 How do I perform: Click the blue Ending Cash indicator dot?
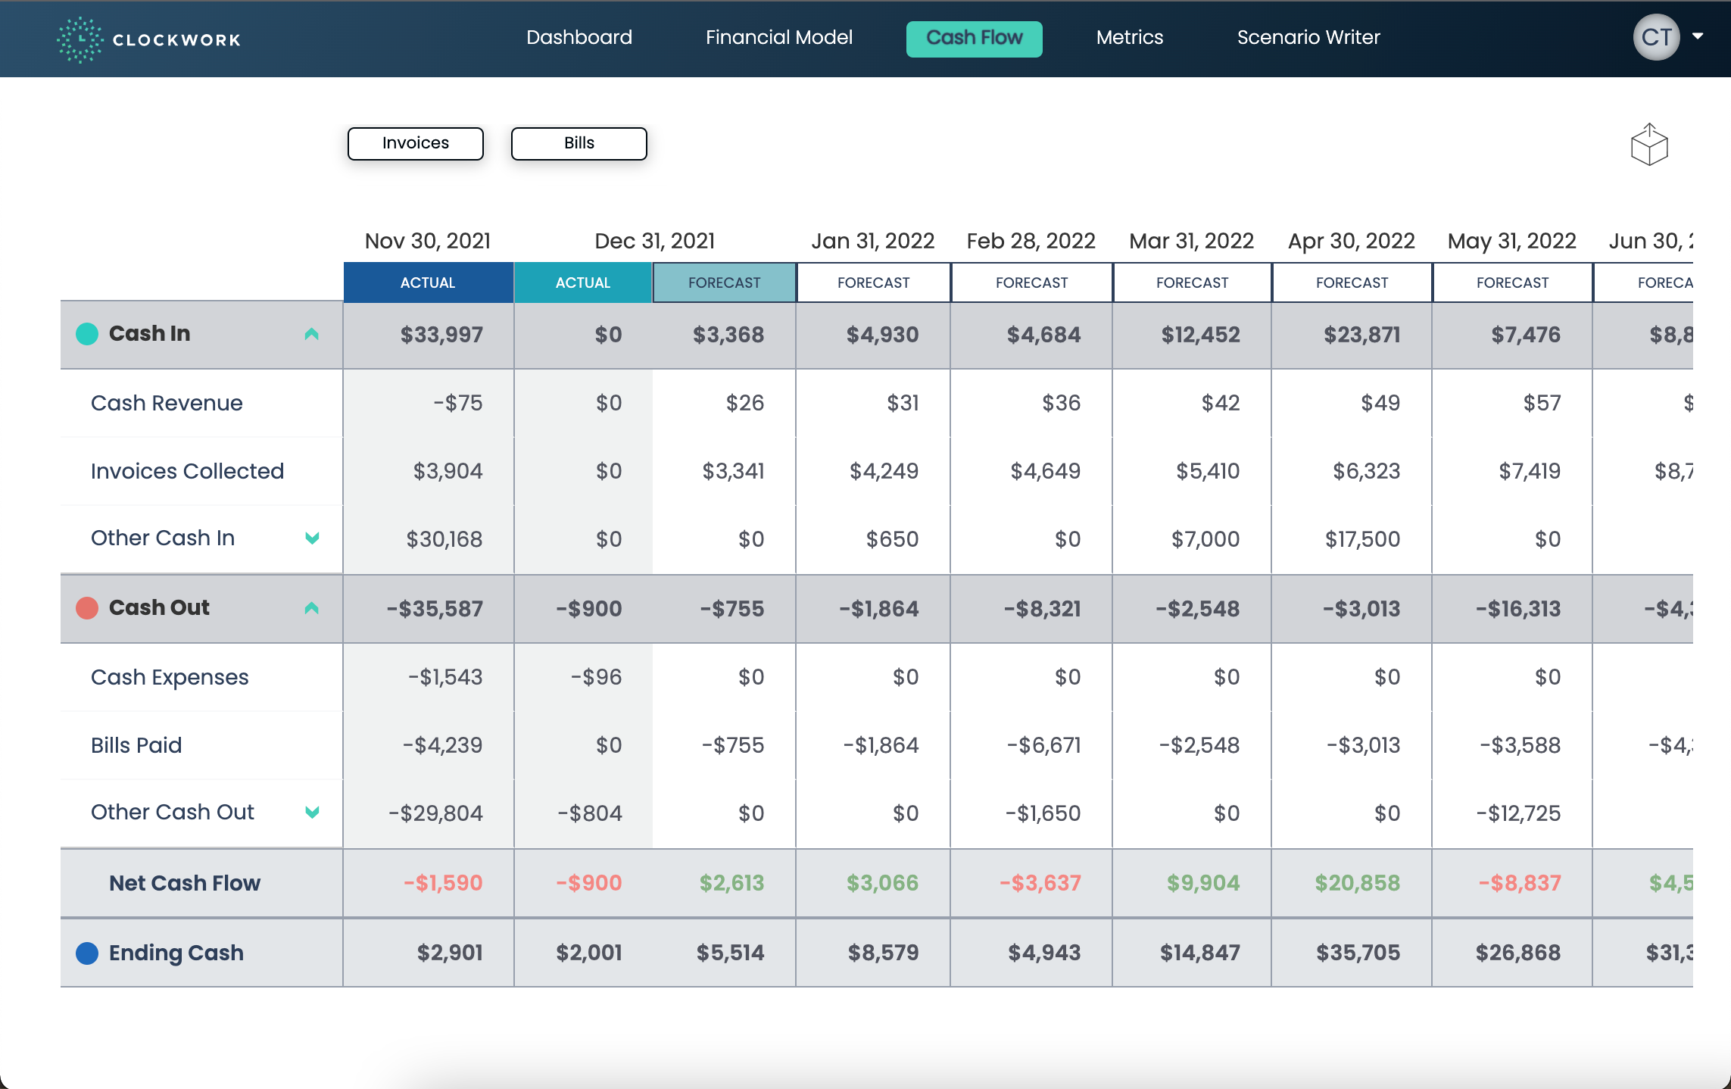tap(86, 953)
